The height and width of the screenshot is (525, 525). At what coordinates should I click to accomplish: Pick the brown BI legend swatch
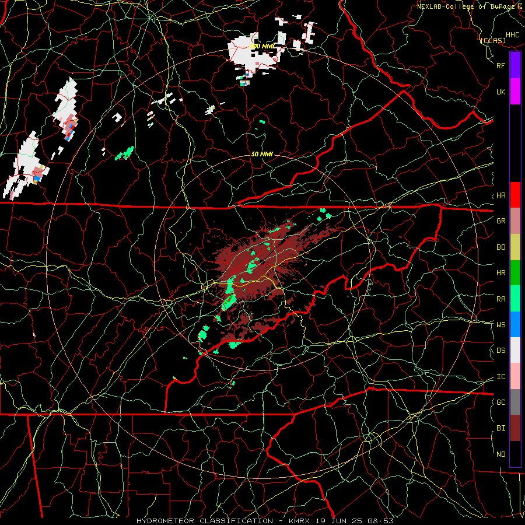[515, 428]
